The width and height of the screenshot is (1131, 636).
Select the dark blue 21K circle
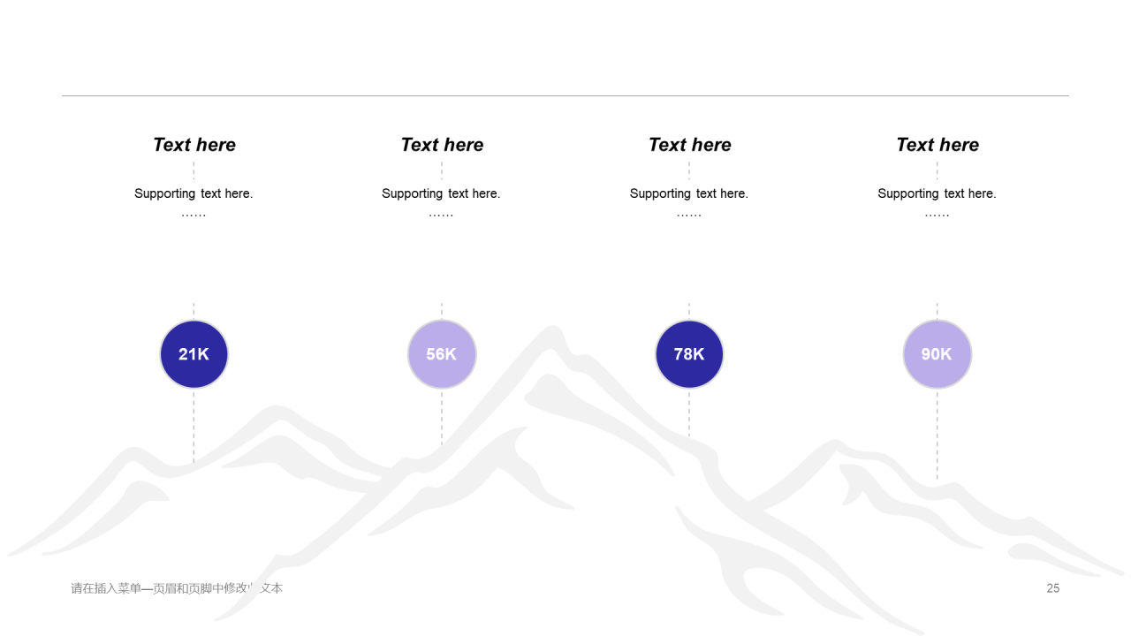point(194,354)
